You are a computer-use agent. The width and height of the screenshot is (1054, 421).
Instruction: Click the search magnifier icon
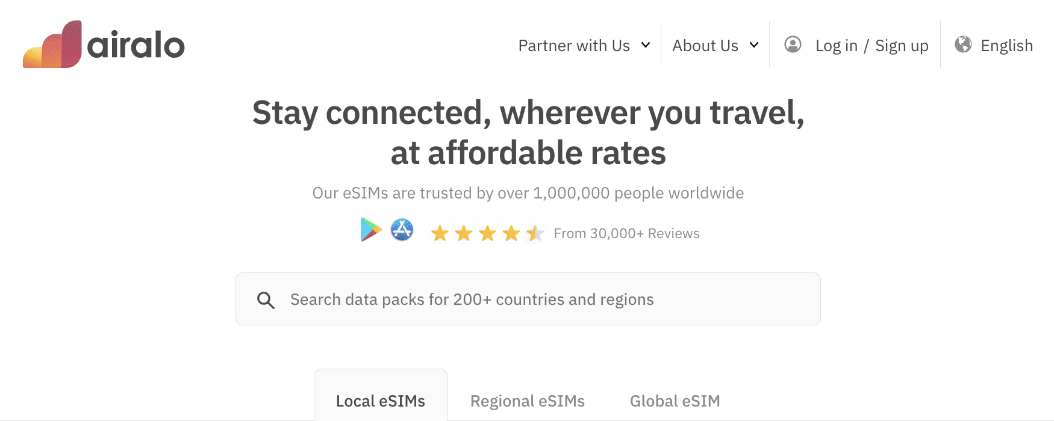(x=266, y=300)
